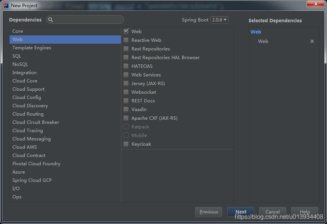
Task: Click Web entry under Selected Dependencies
Action: pos(263,41)
